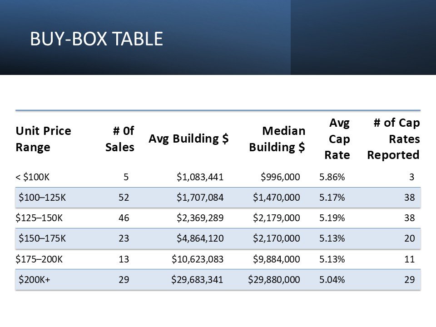
Task: Select the Avg Building $ header cell
Action: click(x=188, y=139)
